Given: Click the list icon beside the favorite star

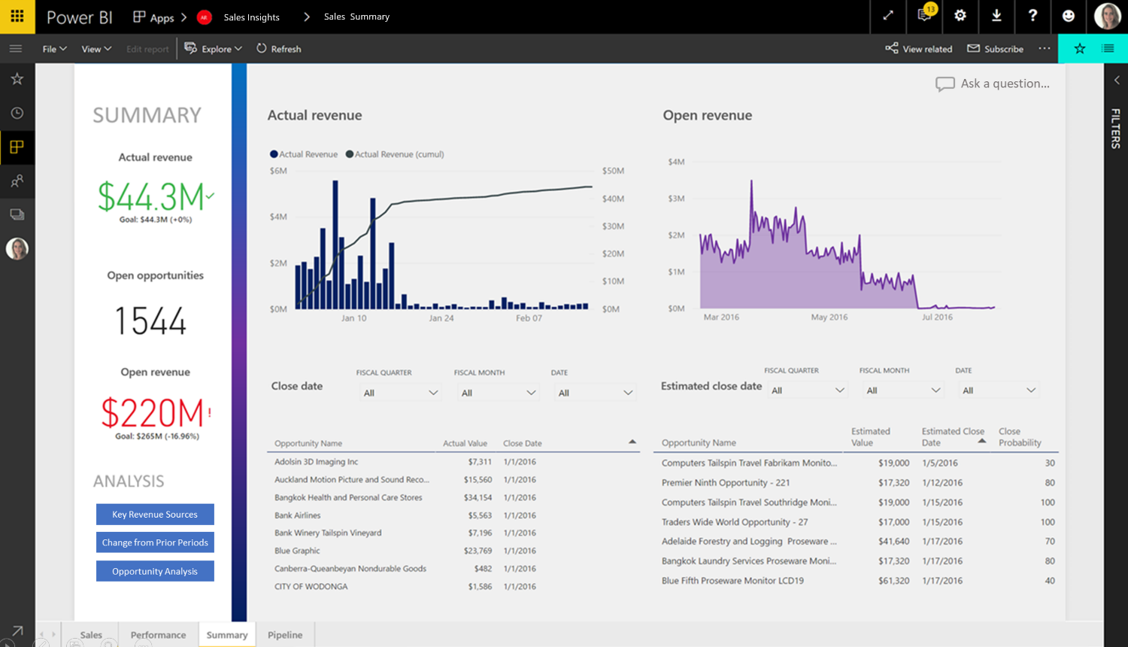Looking at the screenshot, I should click(1108, 49).
